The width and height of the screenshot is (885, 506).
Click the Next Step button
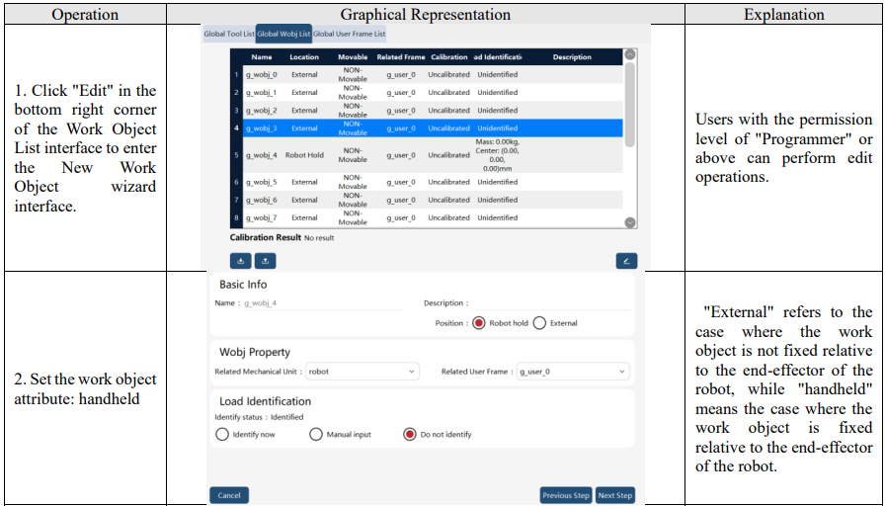click(x=615, y=495)
